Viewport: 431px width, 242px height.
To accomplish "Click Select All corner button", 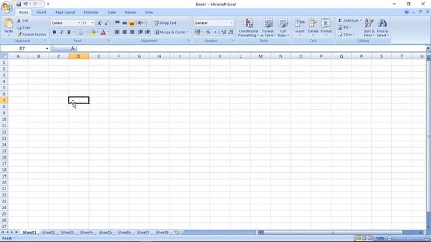I will 4,56.
